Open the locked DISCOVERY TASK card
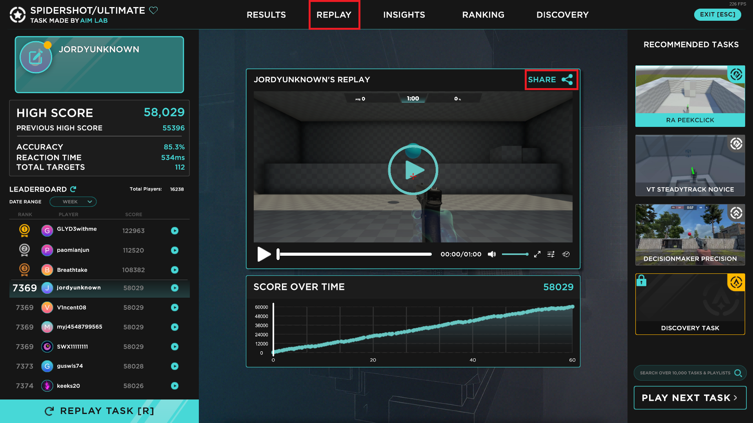Viewport: 753px width, 423px height. pyautogui.click(x=690, y=304)
